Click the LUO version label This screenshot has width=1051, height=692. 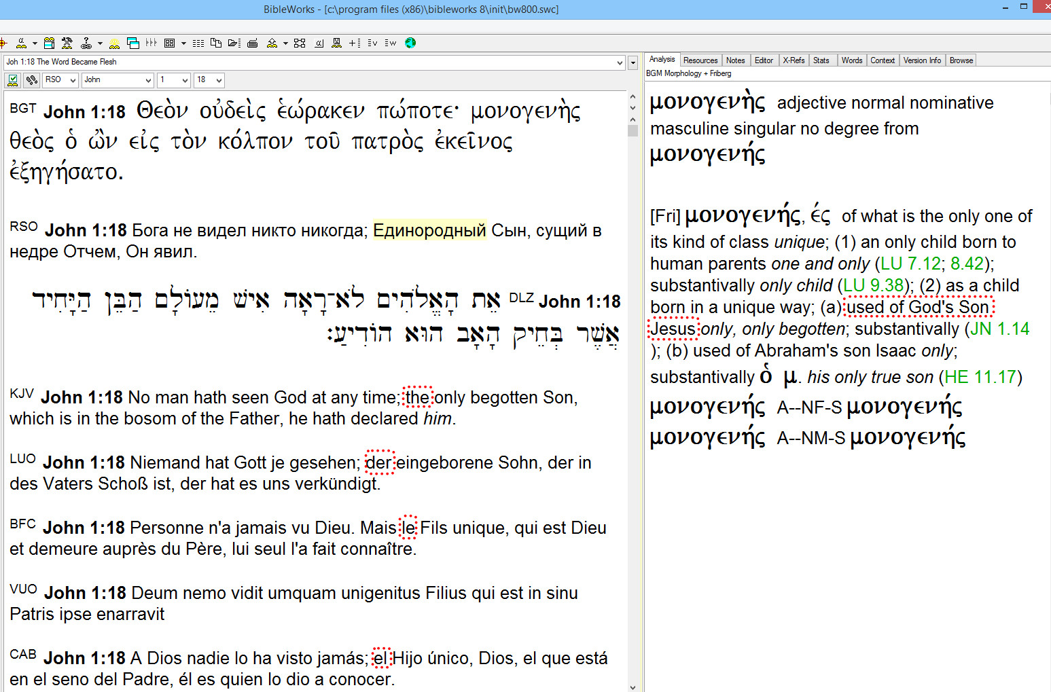pyautogui.click(x=22, y=458)
